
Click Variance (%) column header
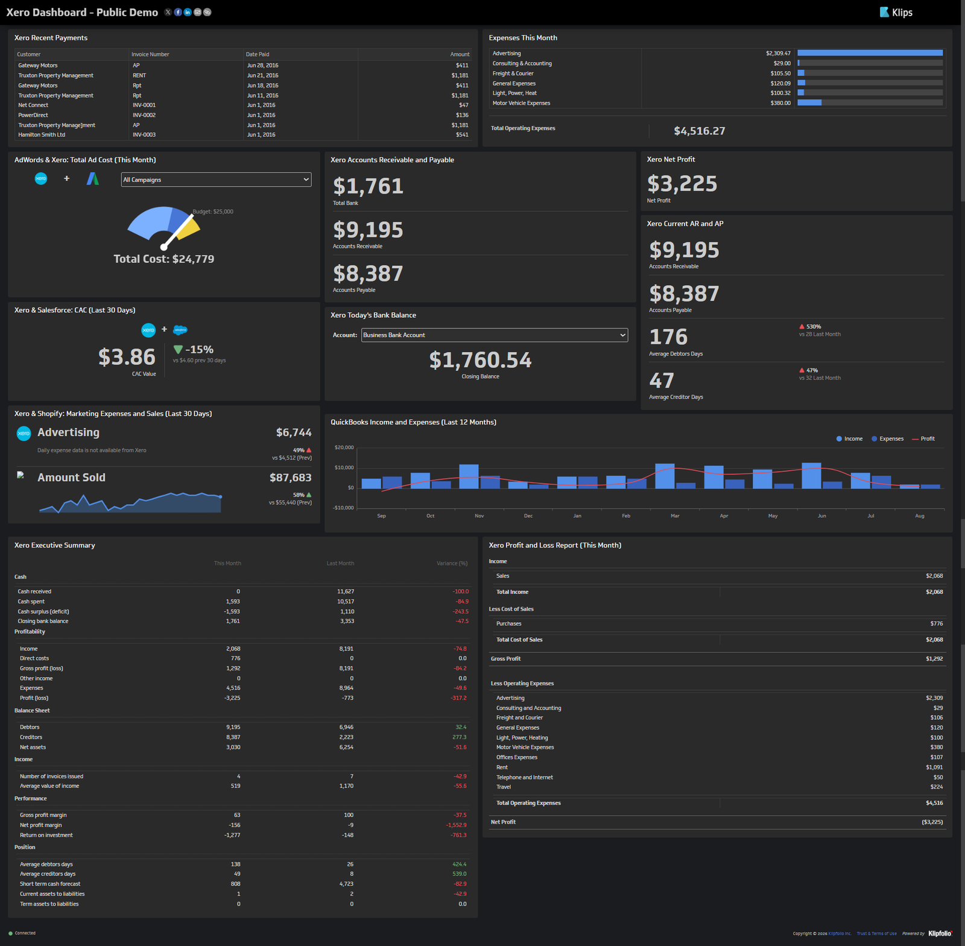452,563
